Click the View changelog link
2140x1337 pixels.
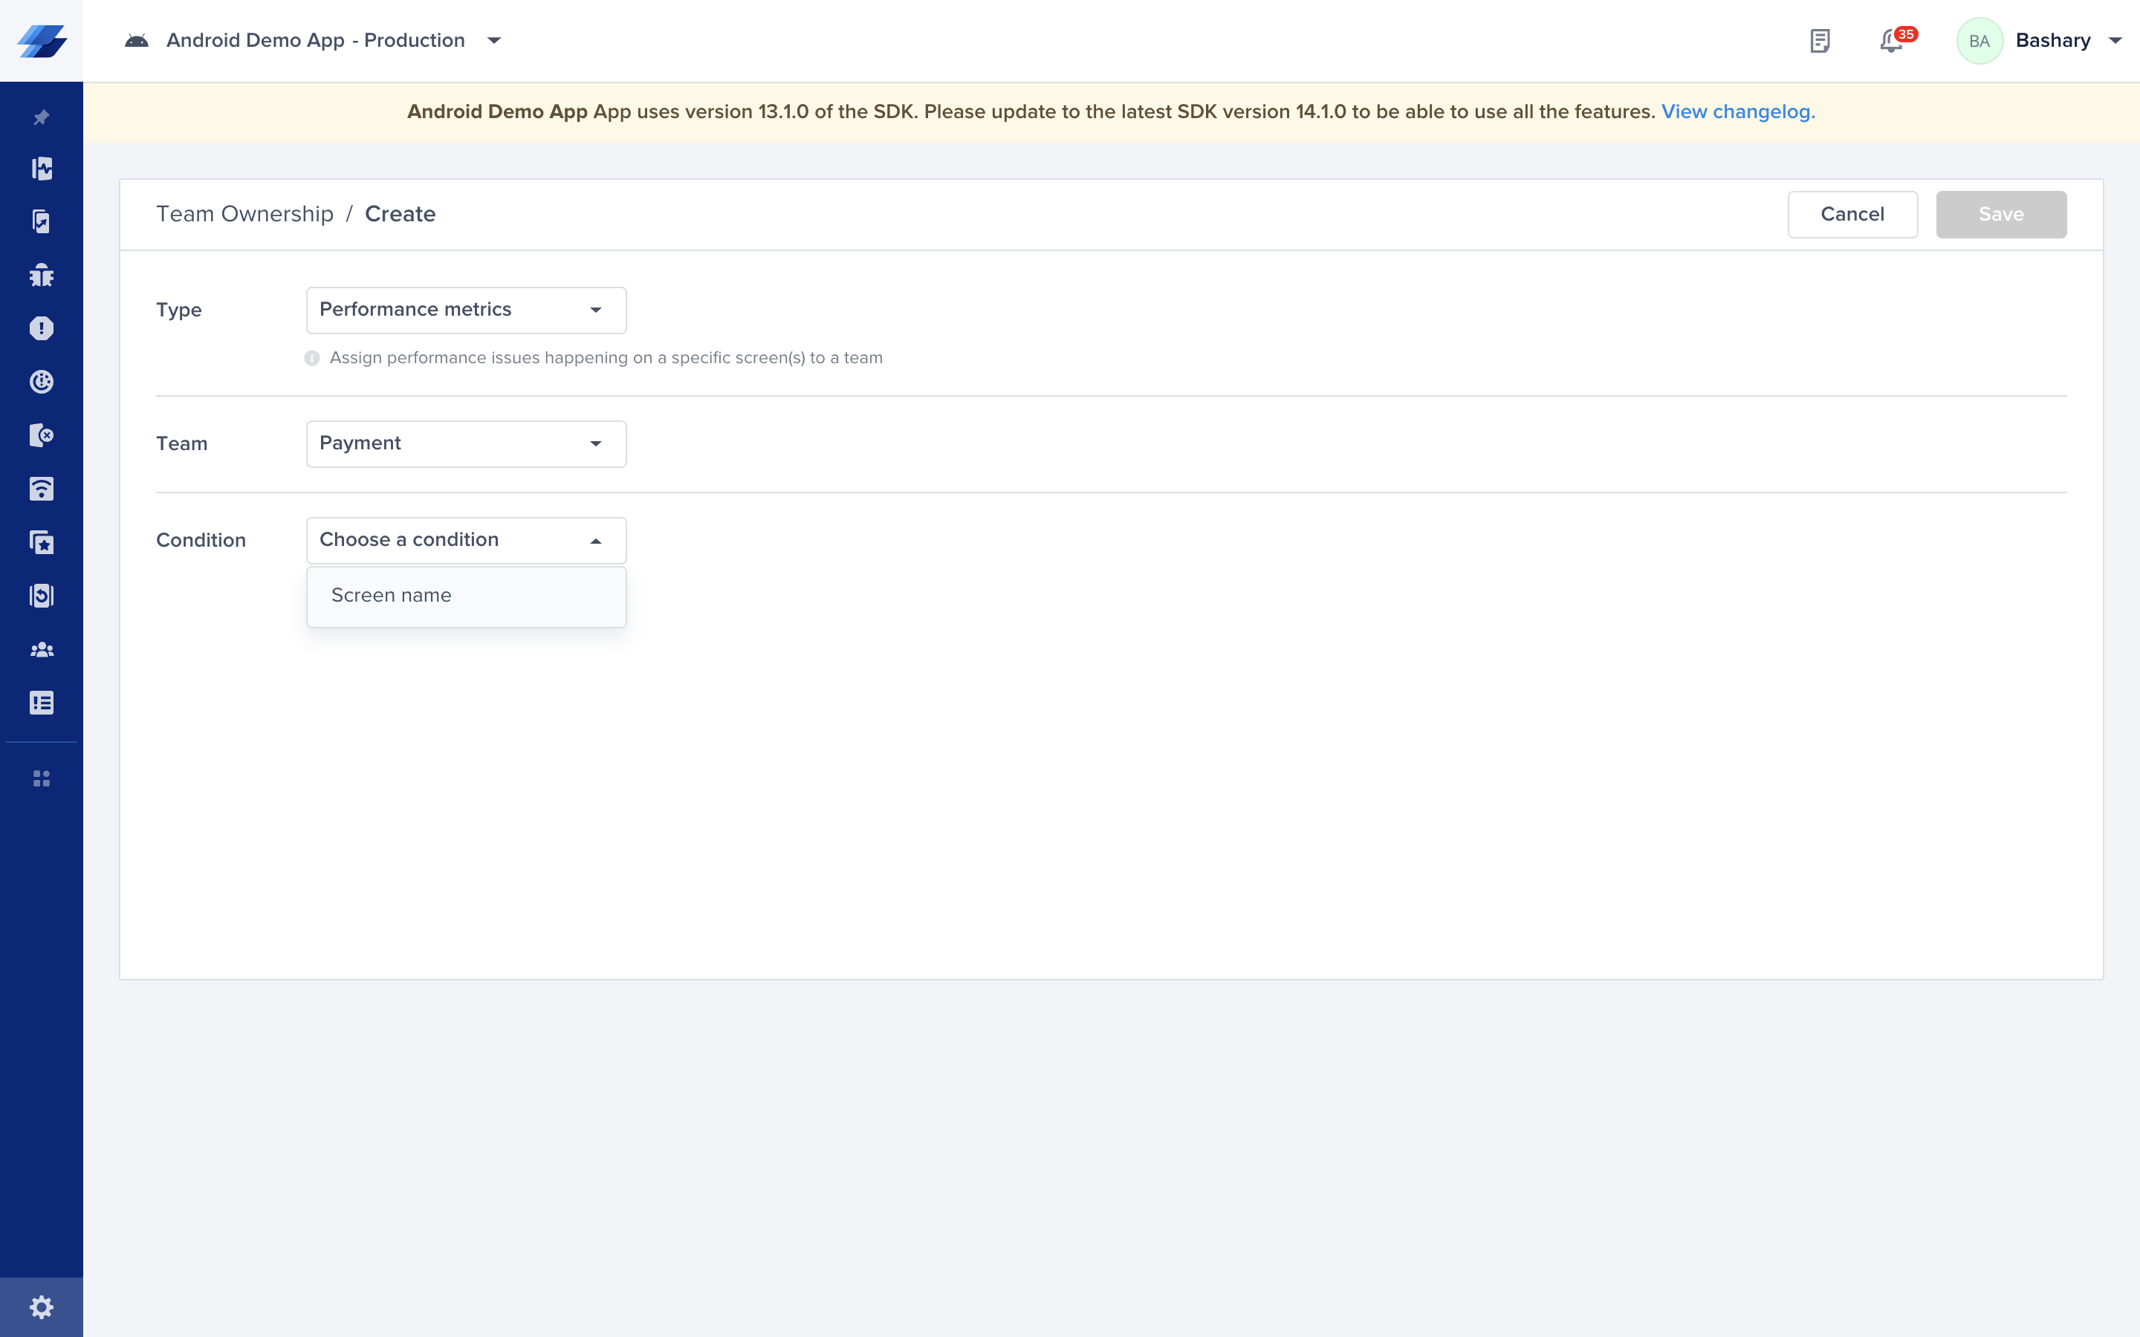(1735, 109)
